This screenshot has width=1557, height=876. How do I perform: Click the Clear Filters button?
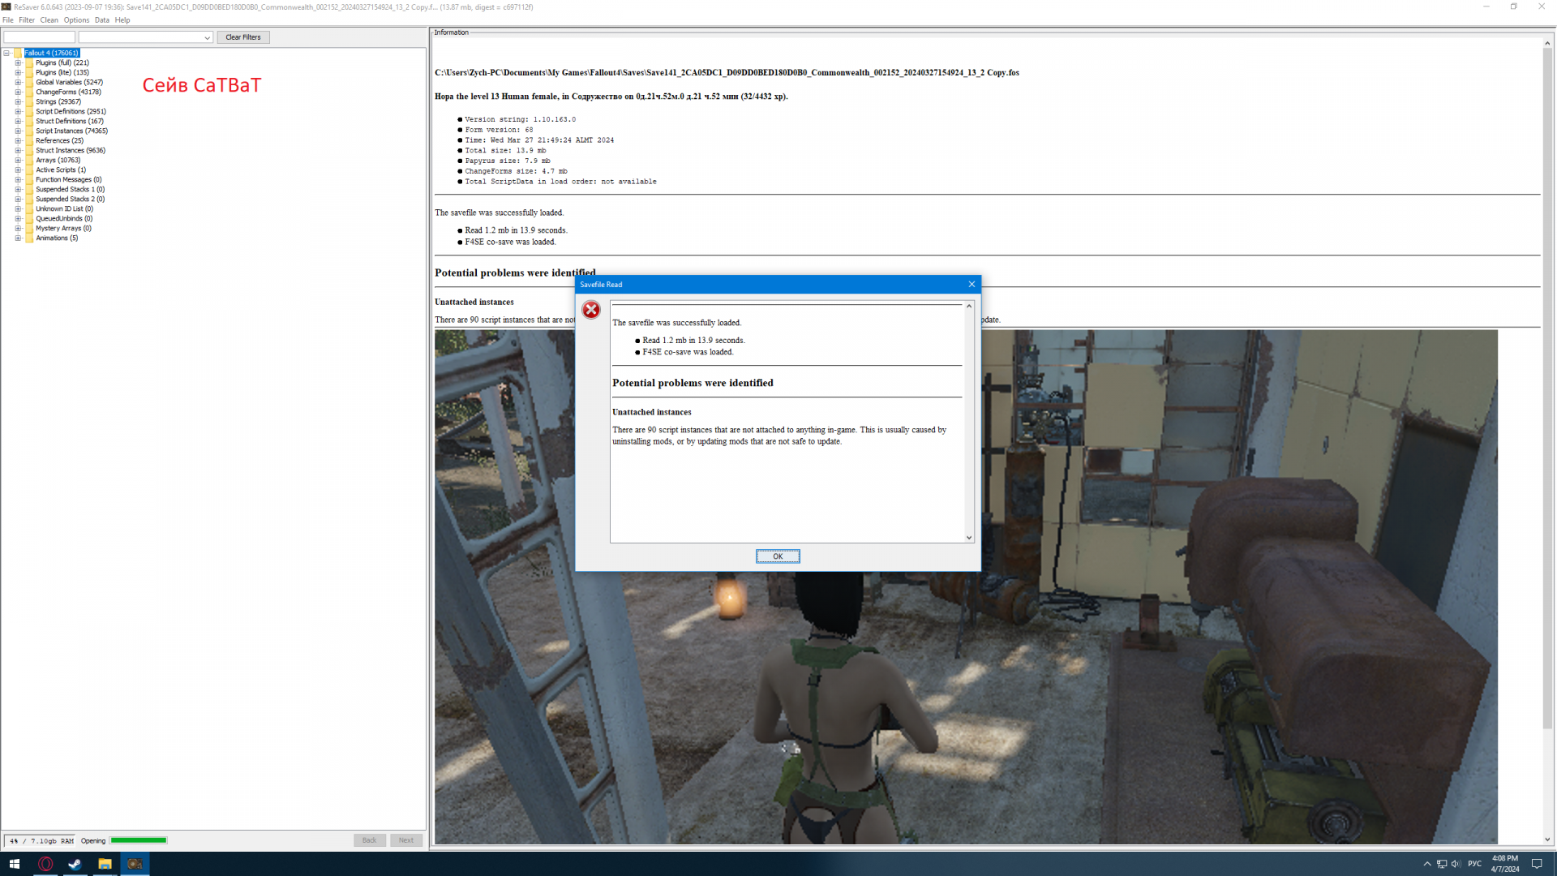pyautogui.click(x=242, y=37)
